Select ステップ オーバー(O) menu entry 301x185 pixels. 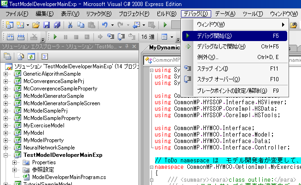click(x=235, y=79)
